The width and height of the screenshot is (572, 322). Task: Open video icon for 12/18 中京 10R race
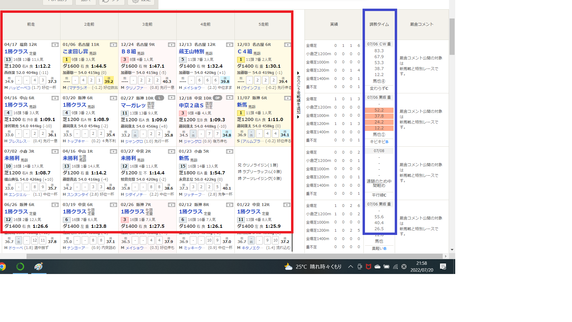tap(229, 98)
